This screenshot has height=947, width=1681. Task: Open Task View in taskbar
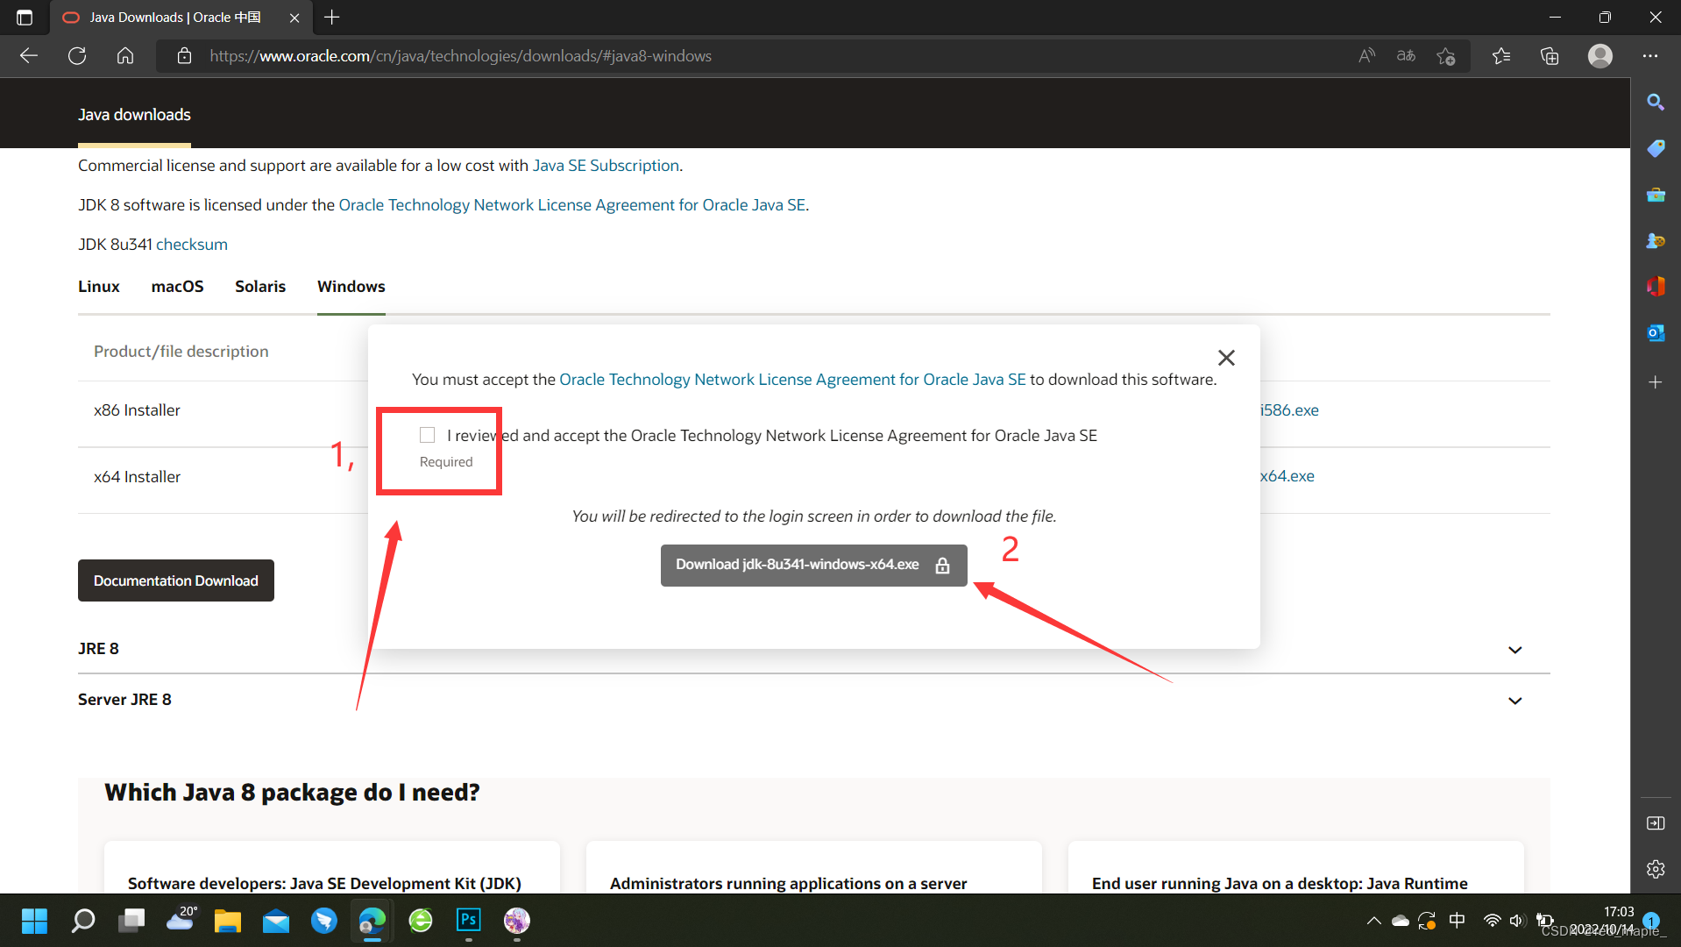[x=131, y=921]
